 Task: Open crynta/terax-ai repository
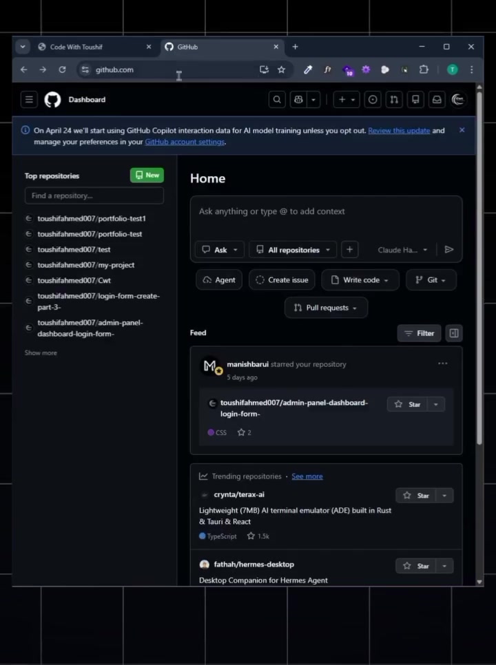239,494
